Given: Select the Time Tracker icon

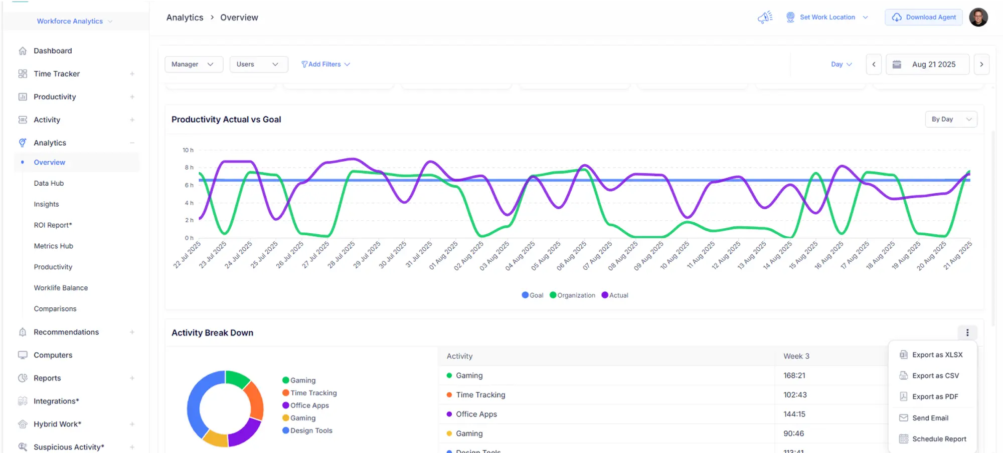Looking at the screenshot, I should pyautogui.click(x=23, y=74).
